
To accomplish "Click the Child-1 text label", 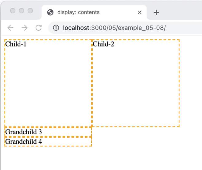I will 16,44.
